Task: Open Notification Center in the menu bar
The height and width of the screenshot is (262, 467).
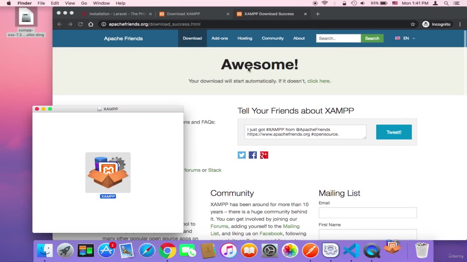Action: pyautogui.click(x=456, y=3)
